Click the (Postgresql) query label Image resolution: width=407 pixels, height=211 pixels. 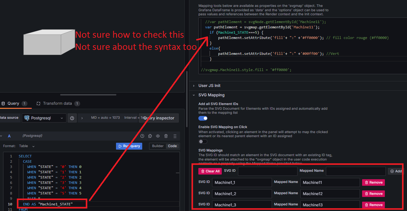tap(32, 136)
